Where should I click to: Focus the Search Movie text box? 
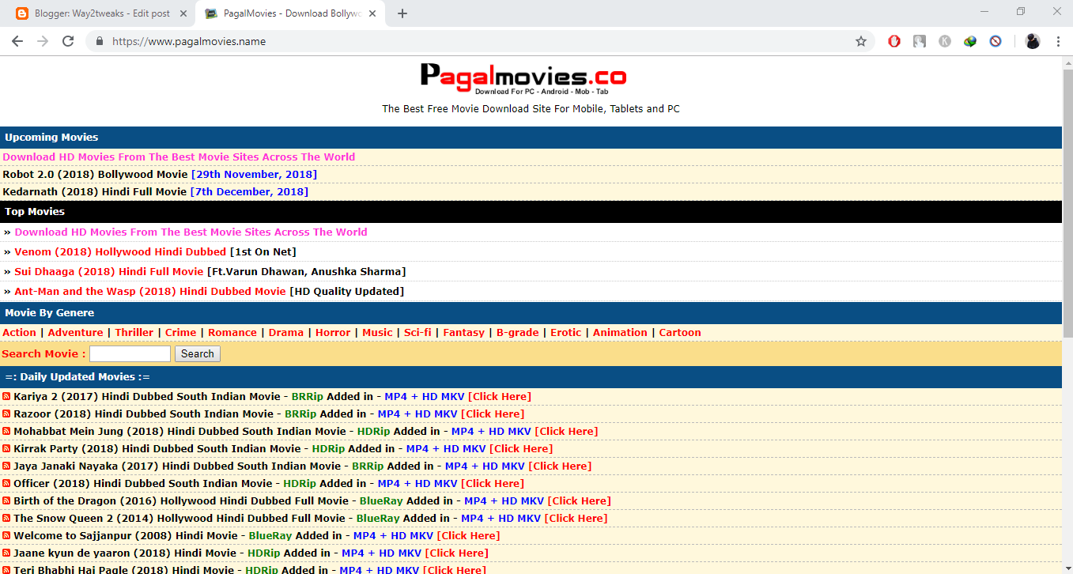130,353
